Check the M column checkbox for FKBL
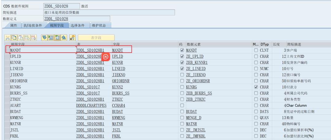This screenshot has height=140, width=331. [x=256, y=136]
